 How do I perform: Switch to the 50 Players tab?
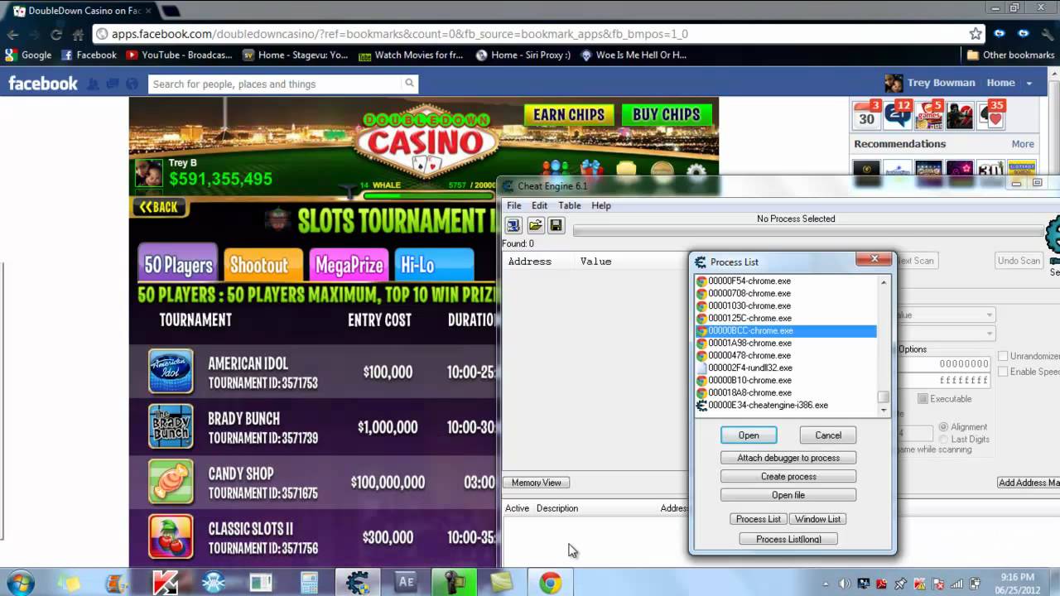(178, 265)
